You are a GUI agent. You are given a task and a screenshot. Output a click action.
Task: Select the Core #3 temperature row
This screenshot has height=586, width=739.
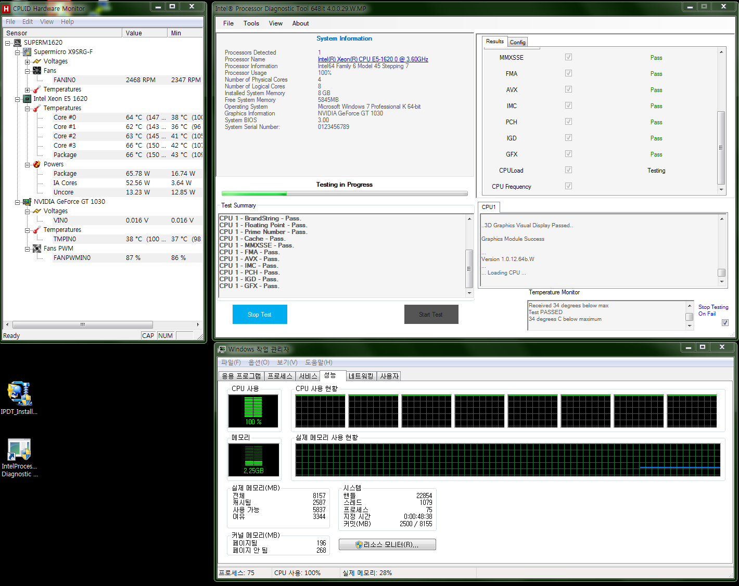128,146
